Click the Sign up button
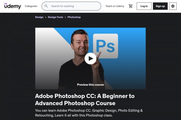 [160, 6]
